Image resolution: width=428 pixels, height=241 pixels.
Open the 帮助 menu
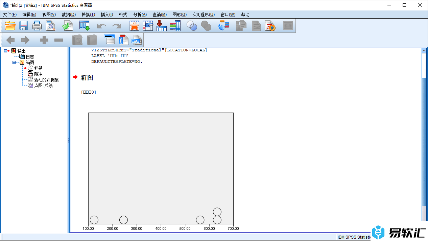(x=245, y=15)
